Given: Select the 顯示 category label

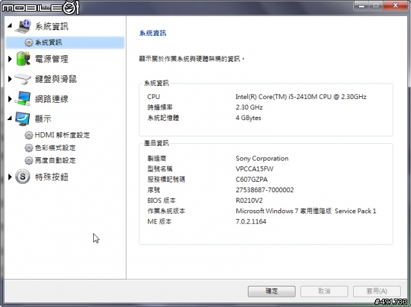Looking at the screenshot, I should 43,119.
